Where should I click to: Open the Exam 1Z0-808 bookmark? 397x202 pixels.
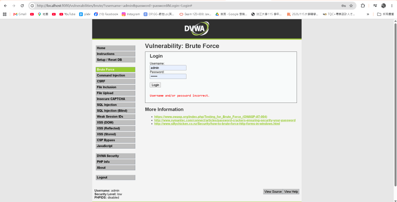195,14
